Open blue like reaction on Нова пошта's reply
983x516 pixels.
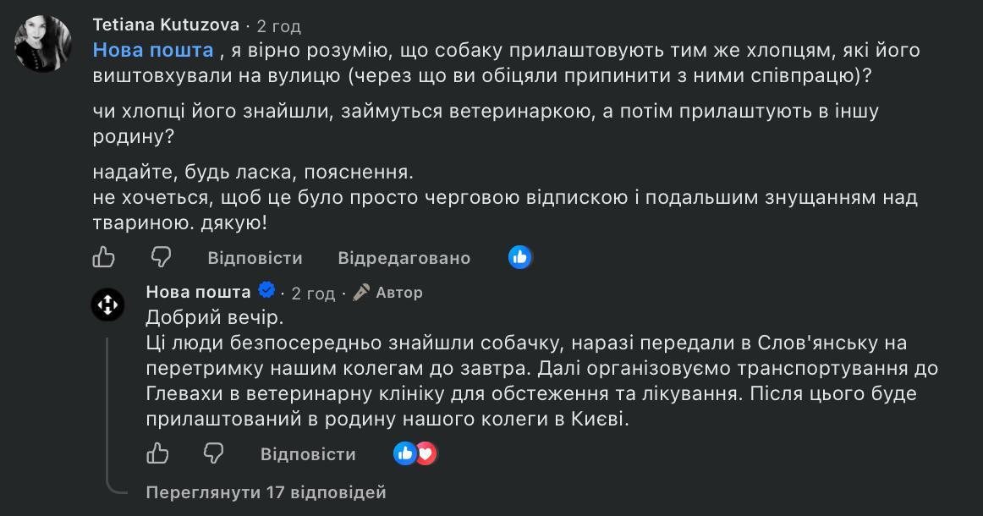(405, 453)
